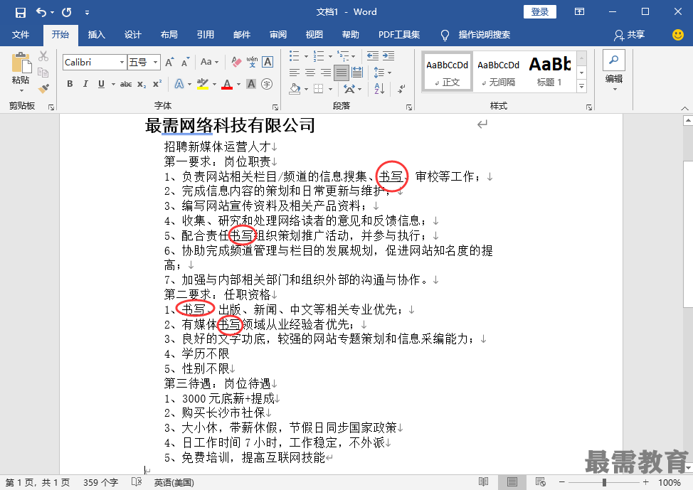The height and width of the screenshot is (490, 693).
Task: Show or hide paragraph marks
Action: pos(401,89)
